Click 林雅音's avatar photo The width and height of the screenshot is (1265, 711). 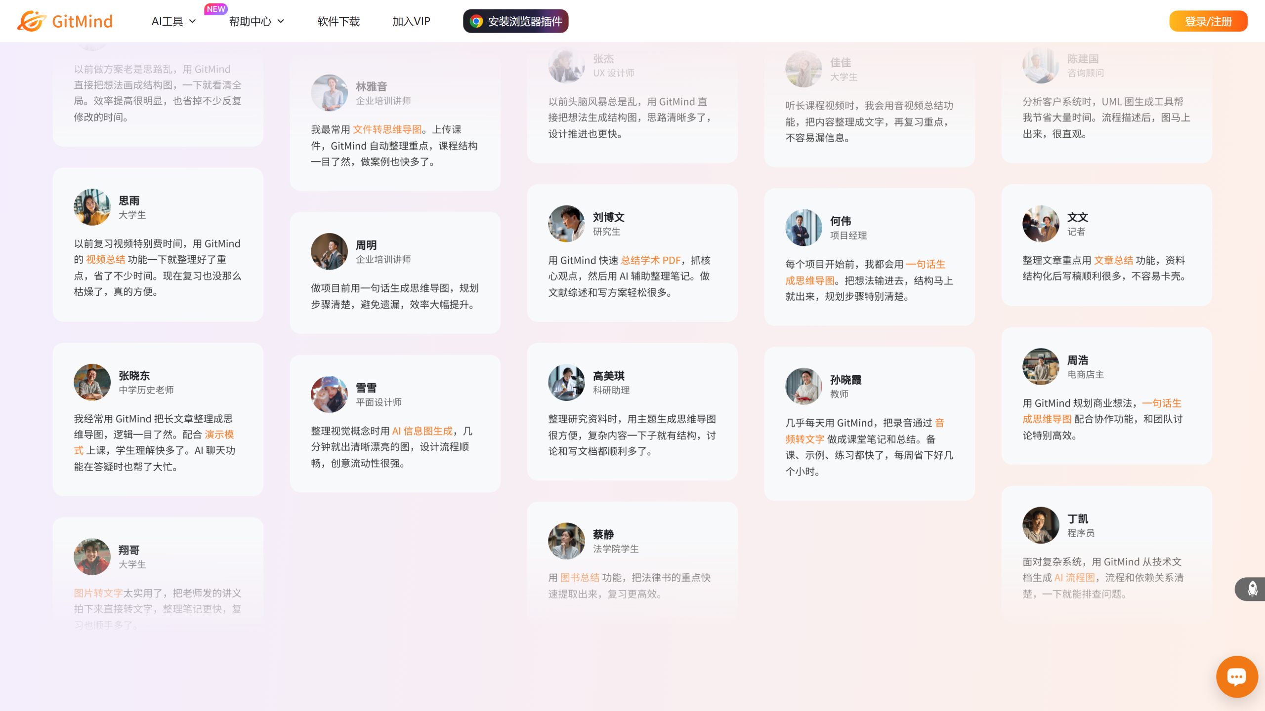(329, 93)
